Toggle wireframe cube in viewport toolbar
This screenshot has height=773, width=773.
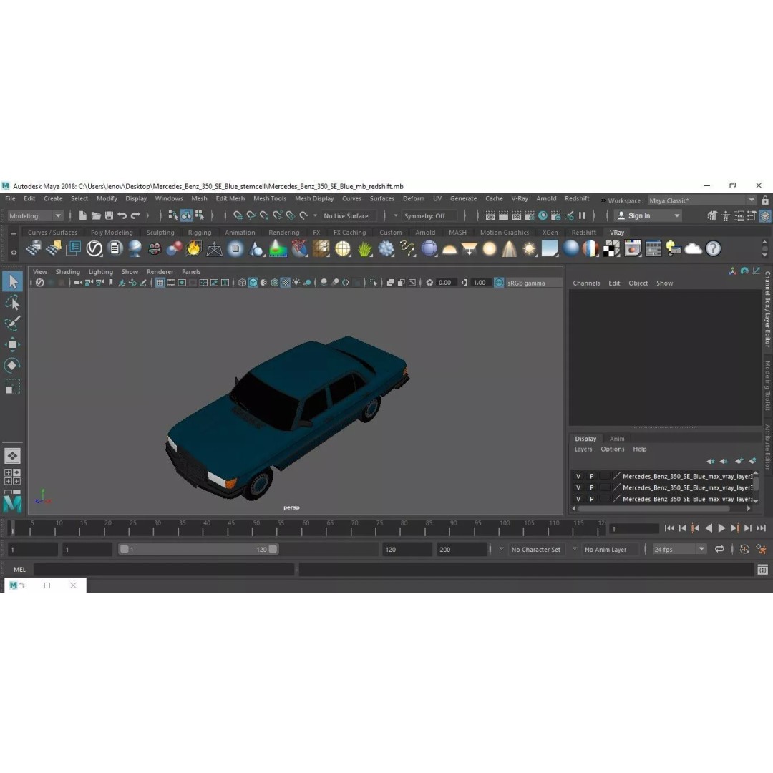[242, 283]
